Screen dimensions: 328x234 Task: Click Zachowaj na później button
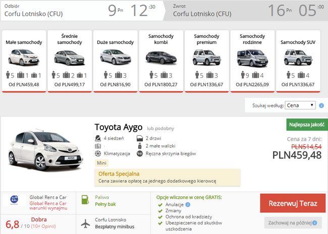pos(293,223)
